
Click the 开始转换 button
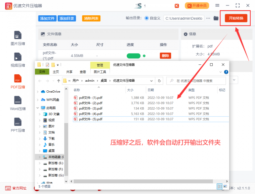click(x=236, y=18)
